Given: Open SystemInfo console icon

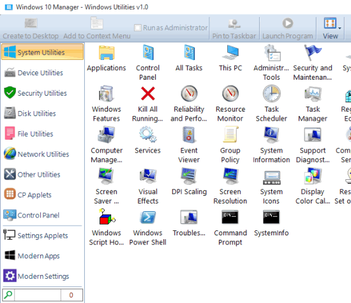Looking at the screenshot, I should click(x=271, y=217).
